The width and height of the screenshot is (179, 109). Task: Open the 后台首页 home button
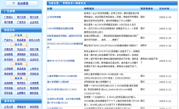pos(21,3)
